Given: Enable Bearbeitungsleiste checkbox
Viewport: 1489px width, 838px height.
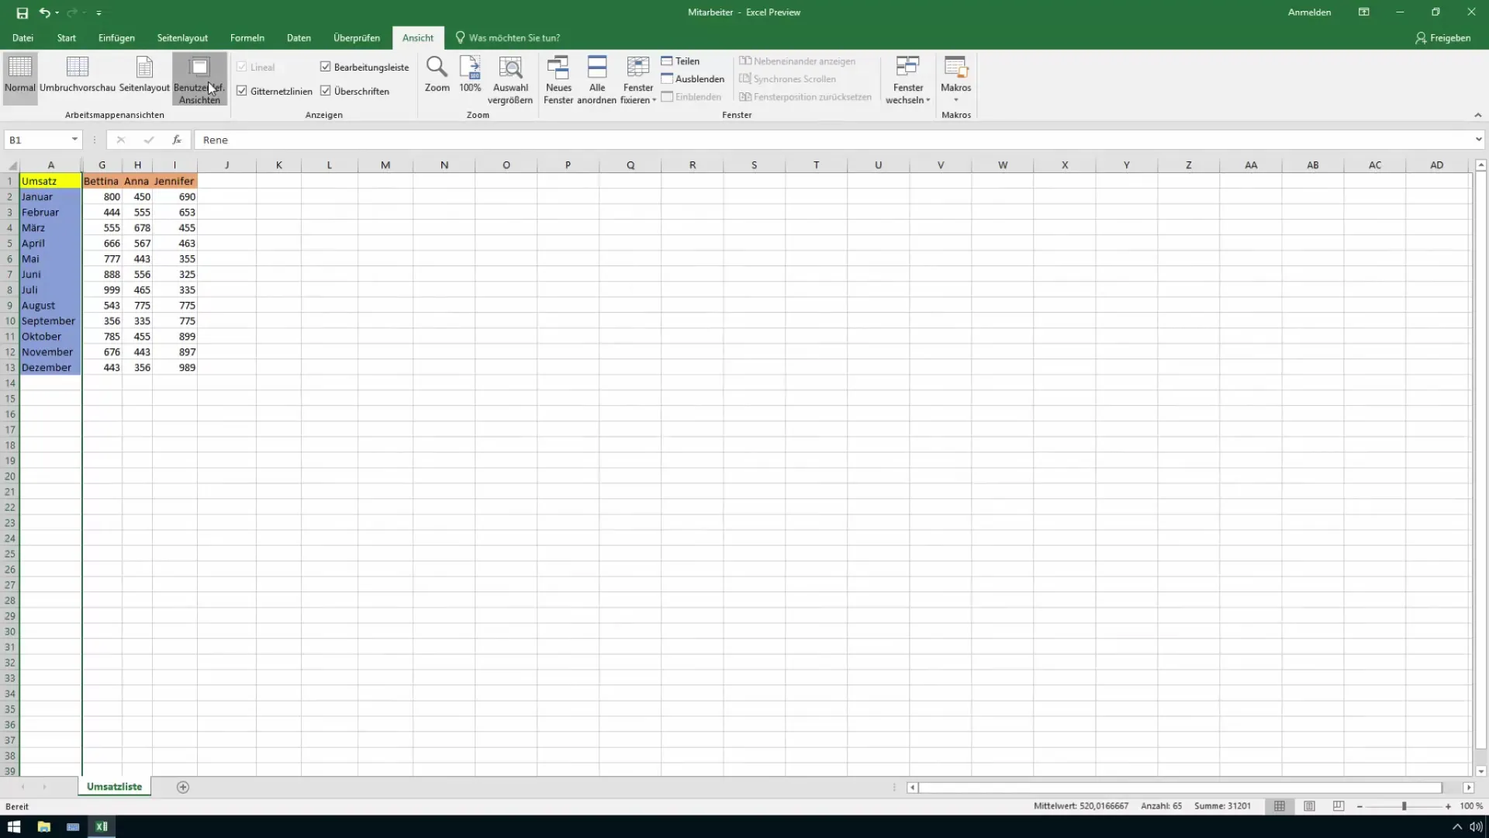Looking at the screenshot, I should coord(325,67).
